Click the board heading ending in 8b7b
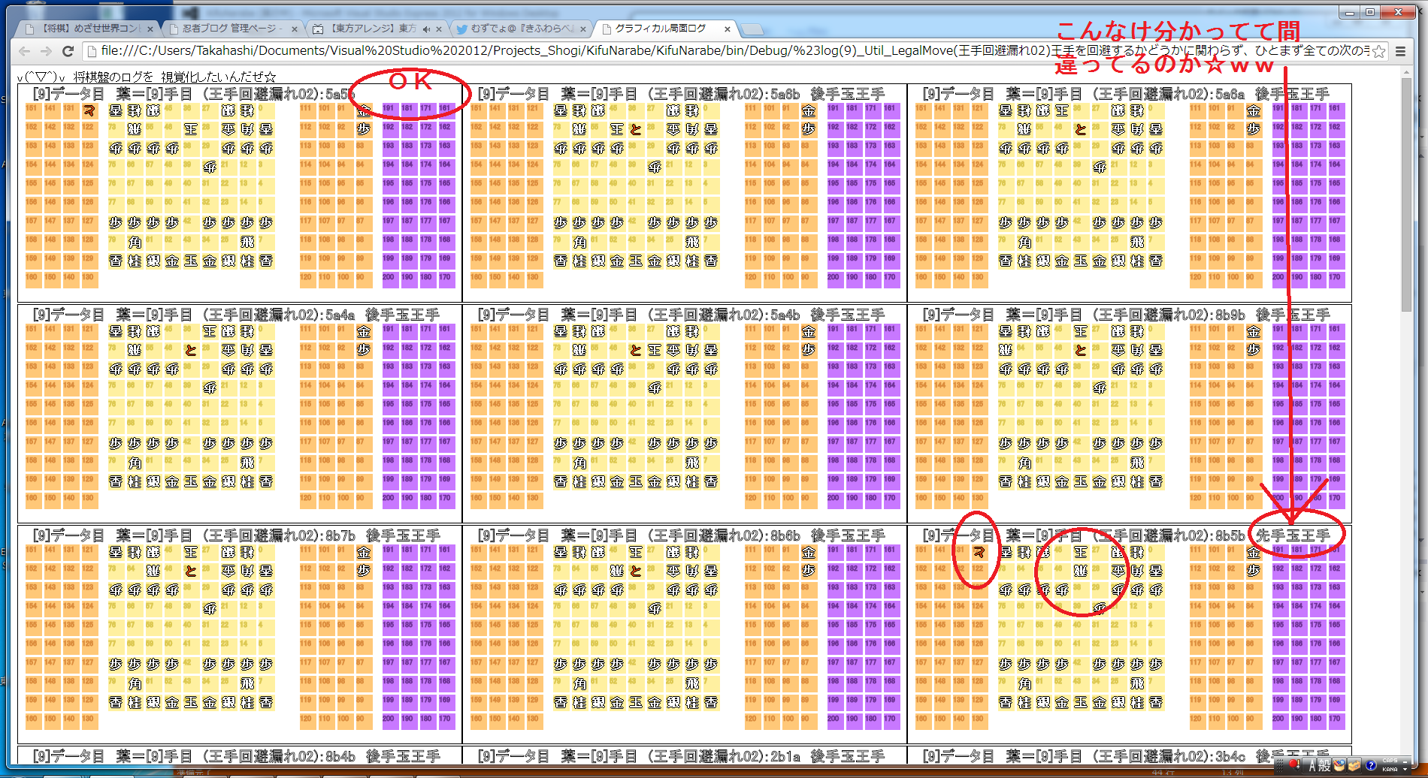Image resolution: width=1428 pixels, height=778 pixels. coord(236,535)
